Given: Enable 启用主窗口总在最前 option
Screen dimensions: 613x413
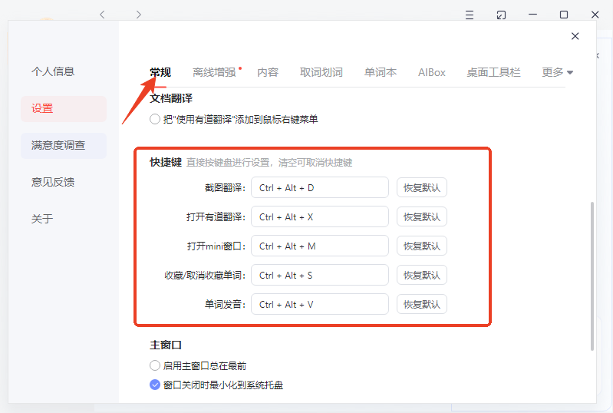Looking at the screenshot, I should pos(155,365).
